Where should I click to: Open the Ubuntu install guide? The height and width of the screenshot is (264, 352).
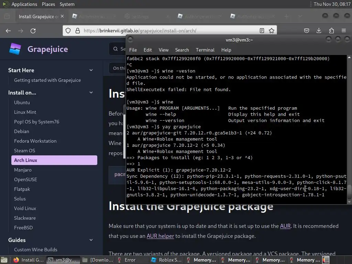(x=22, y=102)
